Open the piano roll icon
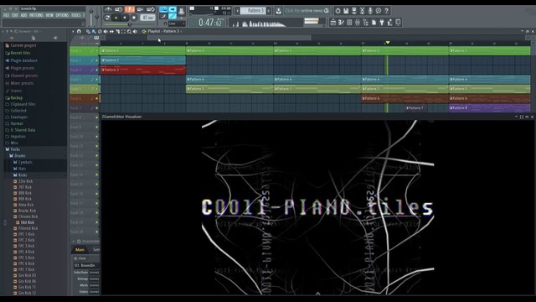This screenshot has width=536, height=302. [x=341, y=23]
